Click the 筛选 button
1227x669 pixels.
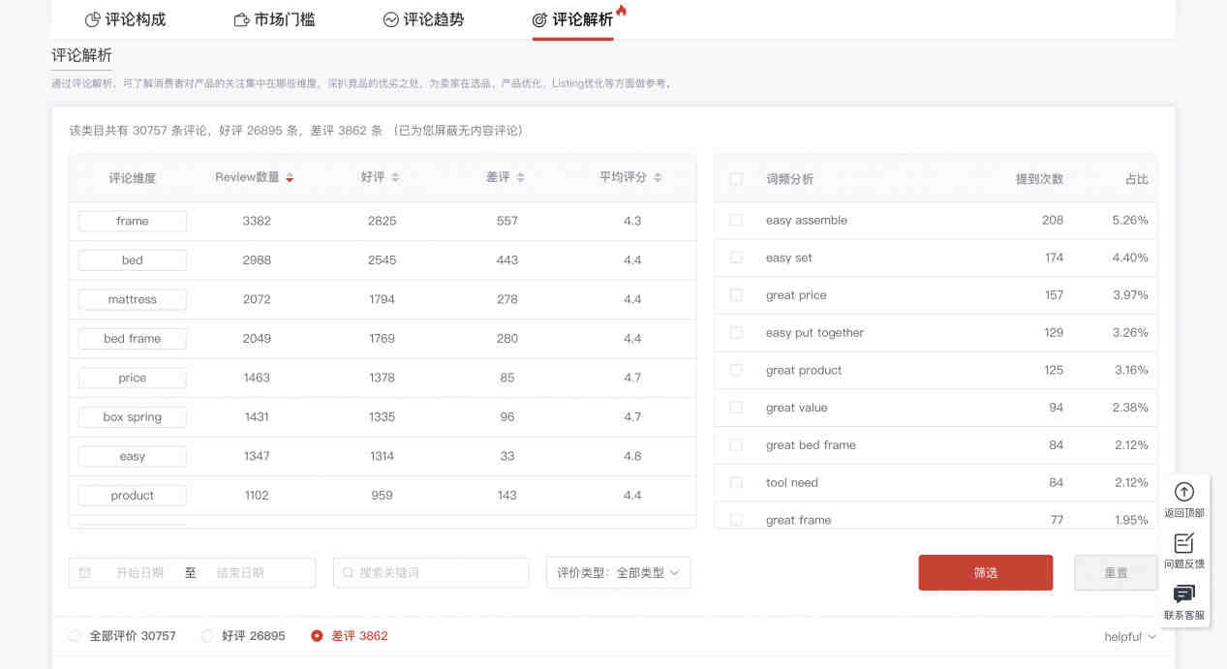[x=985, y=572]
